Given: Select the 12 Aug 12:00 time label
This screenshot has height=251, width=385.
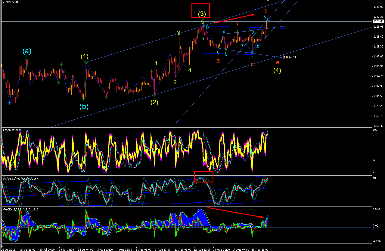Looking at the screenshot, I should [x=202, y=249].
